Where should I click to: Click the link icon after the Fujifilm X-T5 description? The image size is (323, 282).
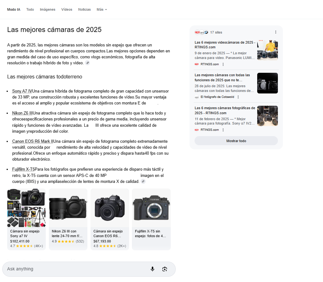click(143, 181)
